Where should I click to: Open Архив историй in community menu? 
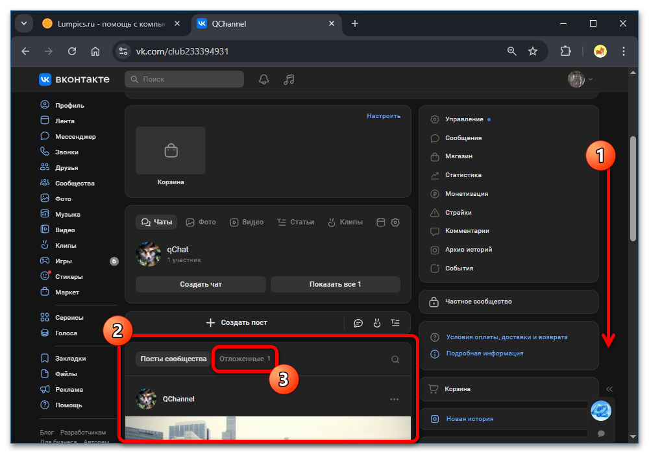(469, 250)
